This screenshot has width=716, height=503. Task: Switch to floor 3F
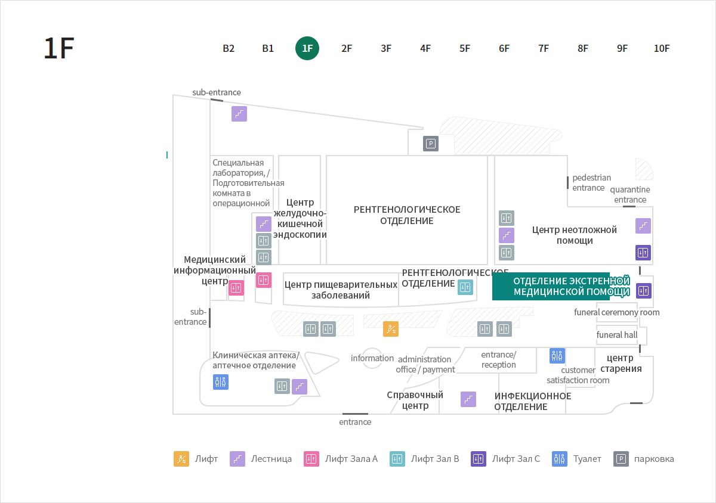click(x=386, y=49)
